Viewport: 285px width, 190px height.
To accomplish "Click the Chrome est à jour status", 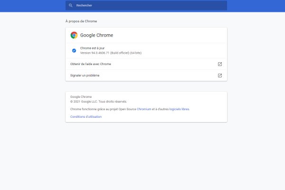I will click(93, 48).
